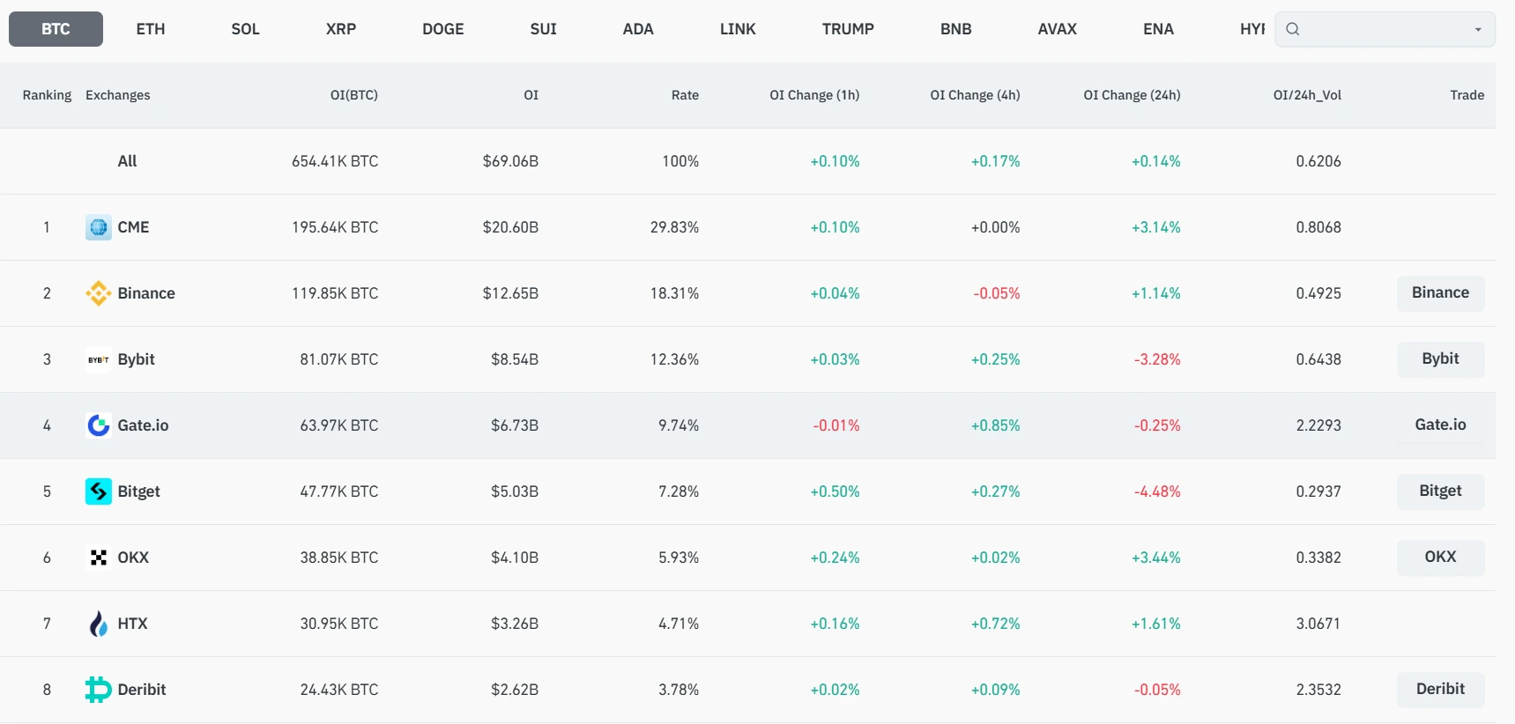The image size is (1515, 724).
Task: Select the BTC tab
Action: pos(56,29)
